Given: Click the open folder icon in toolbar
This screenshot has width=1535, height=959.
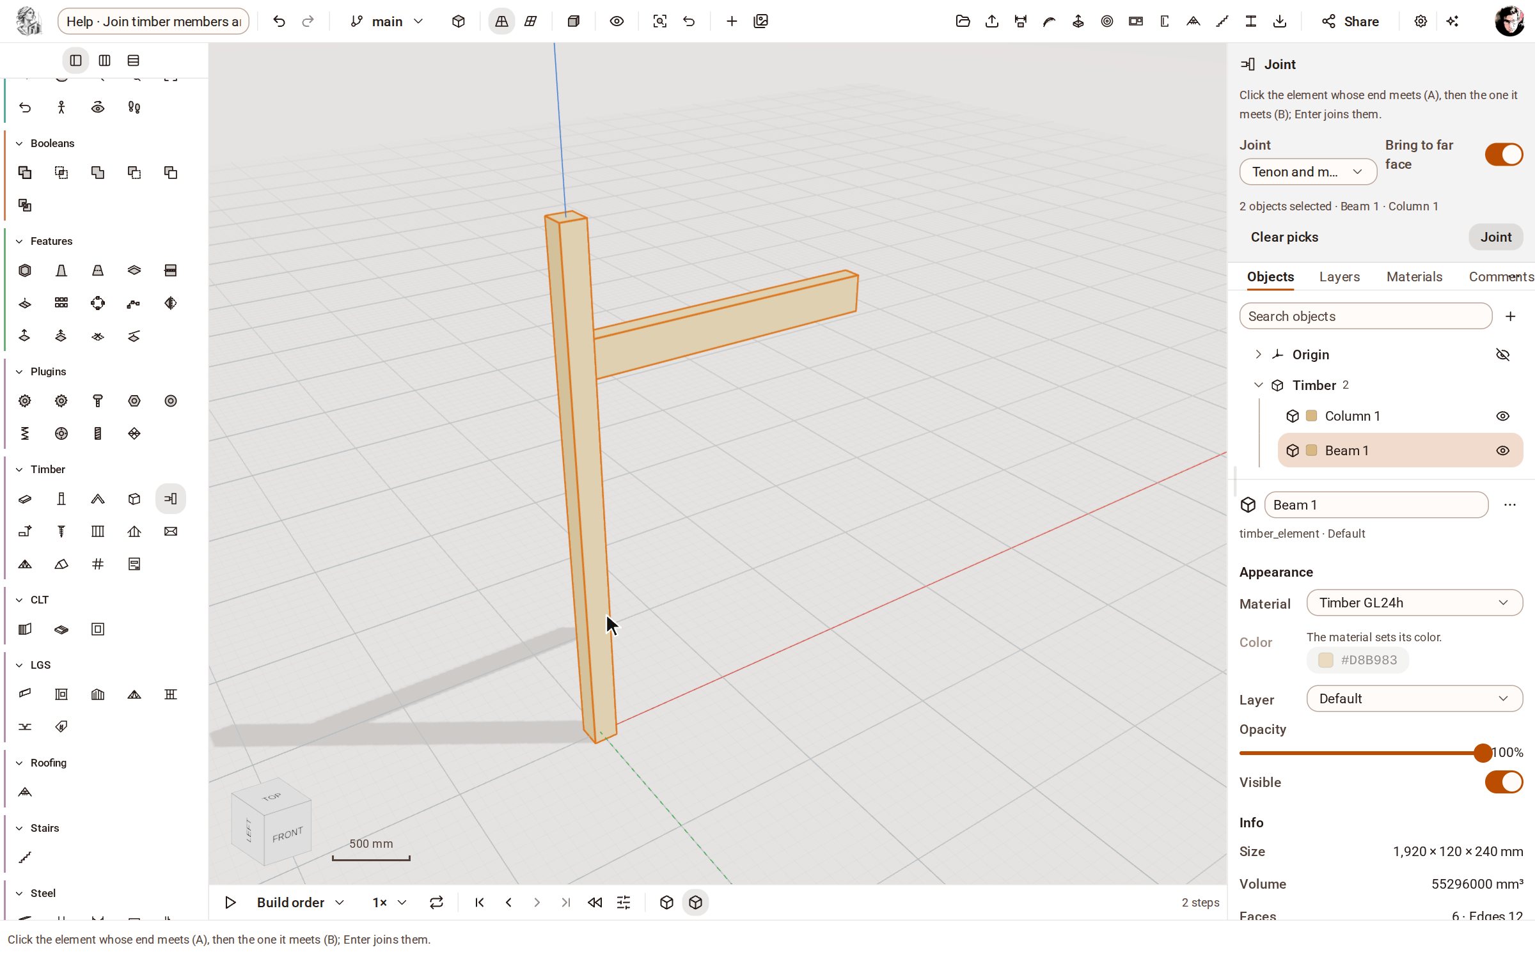Looking at the screenshot, I should [963, 21].
